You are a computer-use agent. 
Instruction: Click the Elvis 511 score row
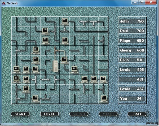click(x=132, y=60)
